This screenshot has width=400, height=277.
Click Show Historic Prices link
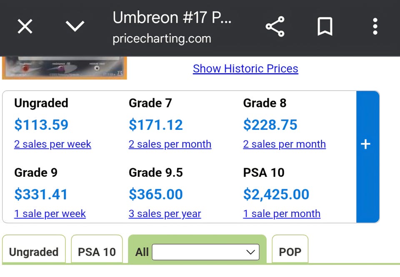pos(245,69)
